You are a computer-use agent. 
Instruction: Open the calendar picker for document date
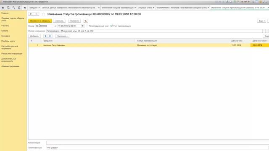82,26
